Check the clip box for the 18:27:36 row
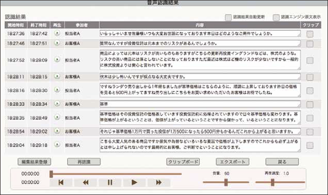328x195 pixels. pos(310,34)
